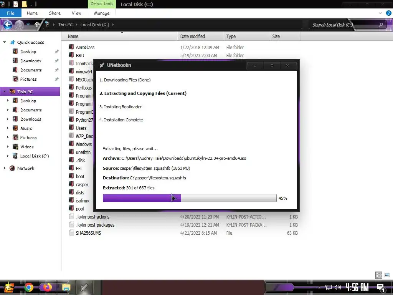393x295 pixels.
Task: Expand the breadcrumb chevron after Local Disk (C:)
Action: coord(113,25)
